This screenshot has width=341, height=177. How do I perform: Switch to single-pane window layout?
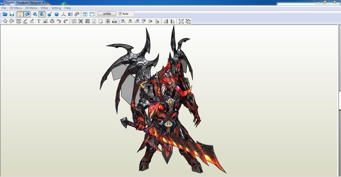92,14
